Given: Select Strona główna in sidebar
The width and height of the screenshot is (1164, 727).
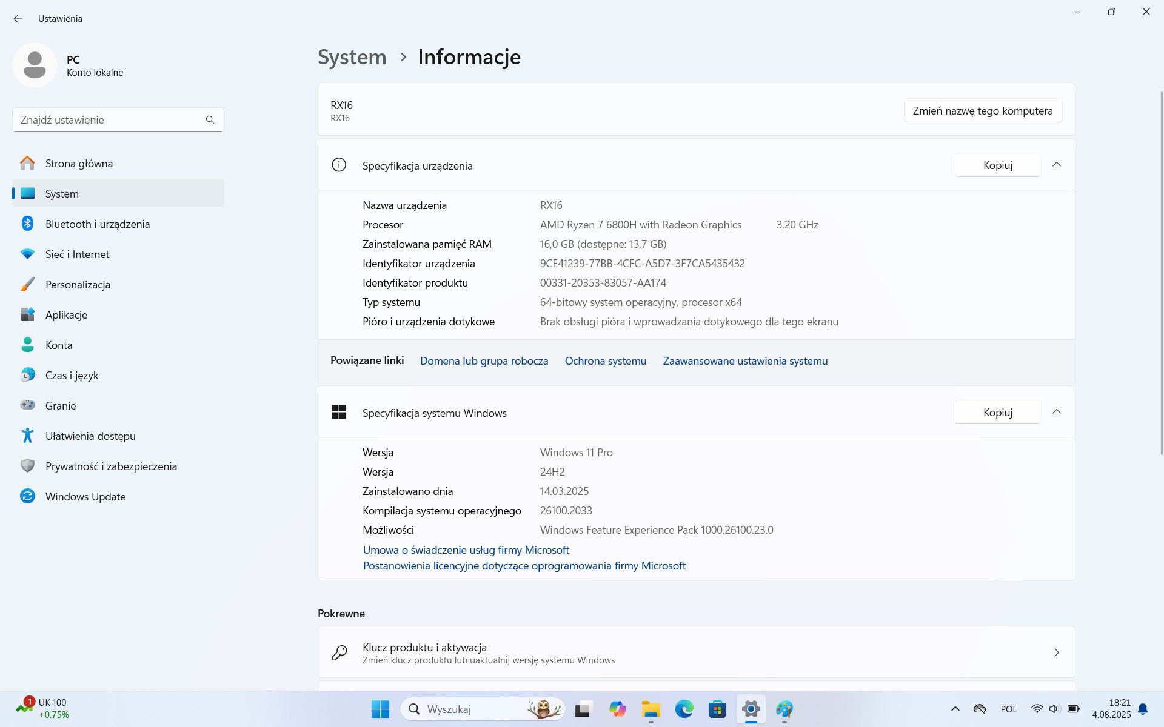Looking at the screenshot, I should tap(118, 163).
